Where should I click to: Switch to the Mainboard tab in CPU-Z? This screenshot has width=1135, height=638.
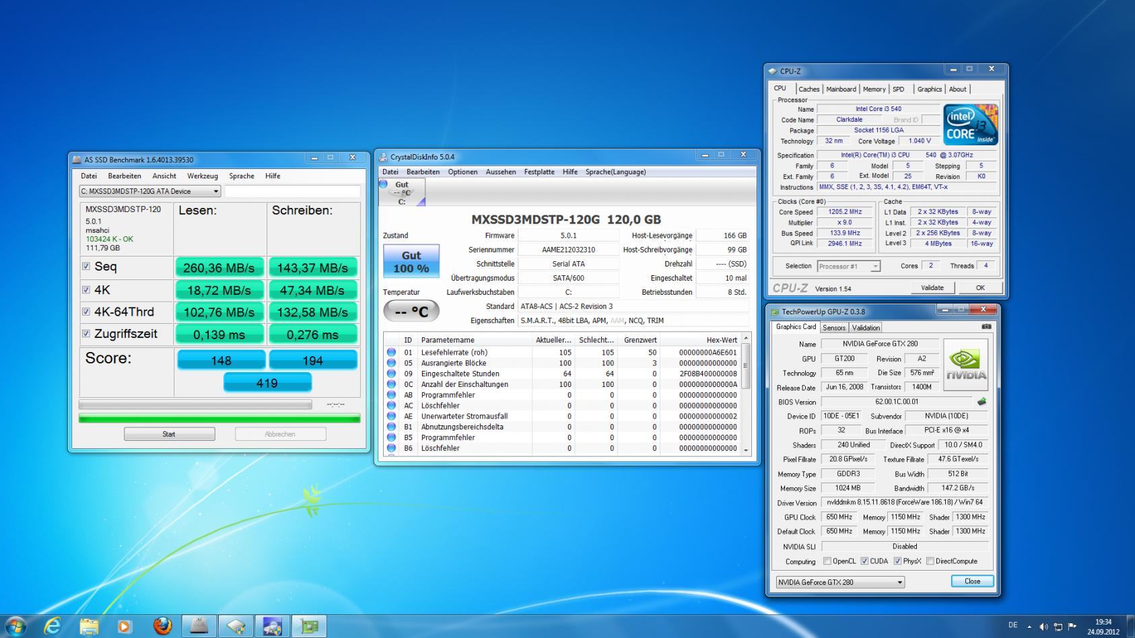coord(841,89)
